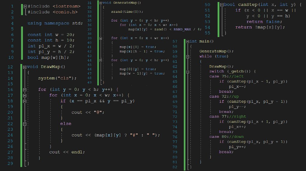Collapse the switch (_getch()) block

[x=187, y=71]
